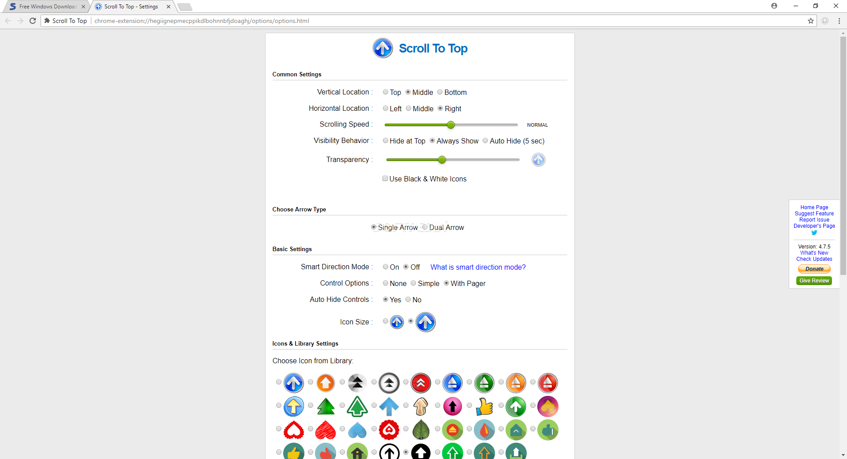Image resolution: width=847 pixels, height=459 pixels.
Task: Choose the red double-chevron circle icon
Action: (421, 383)
